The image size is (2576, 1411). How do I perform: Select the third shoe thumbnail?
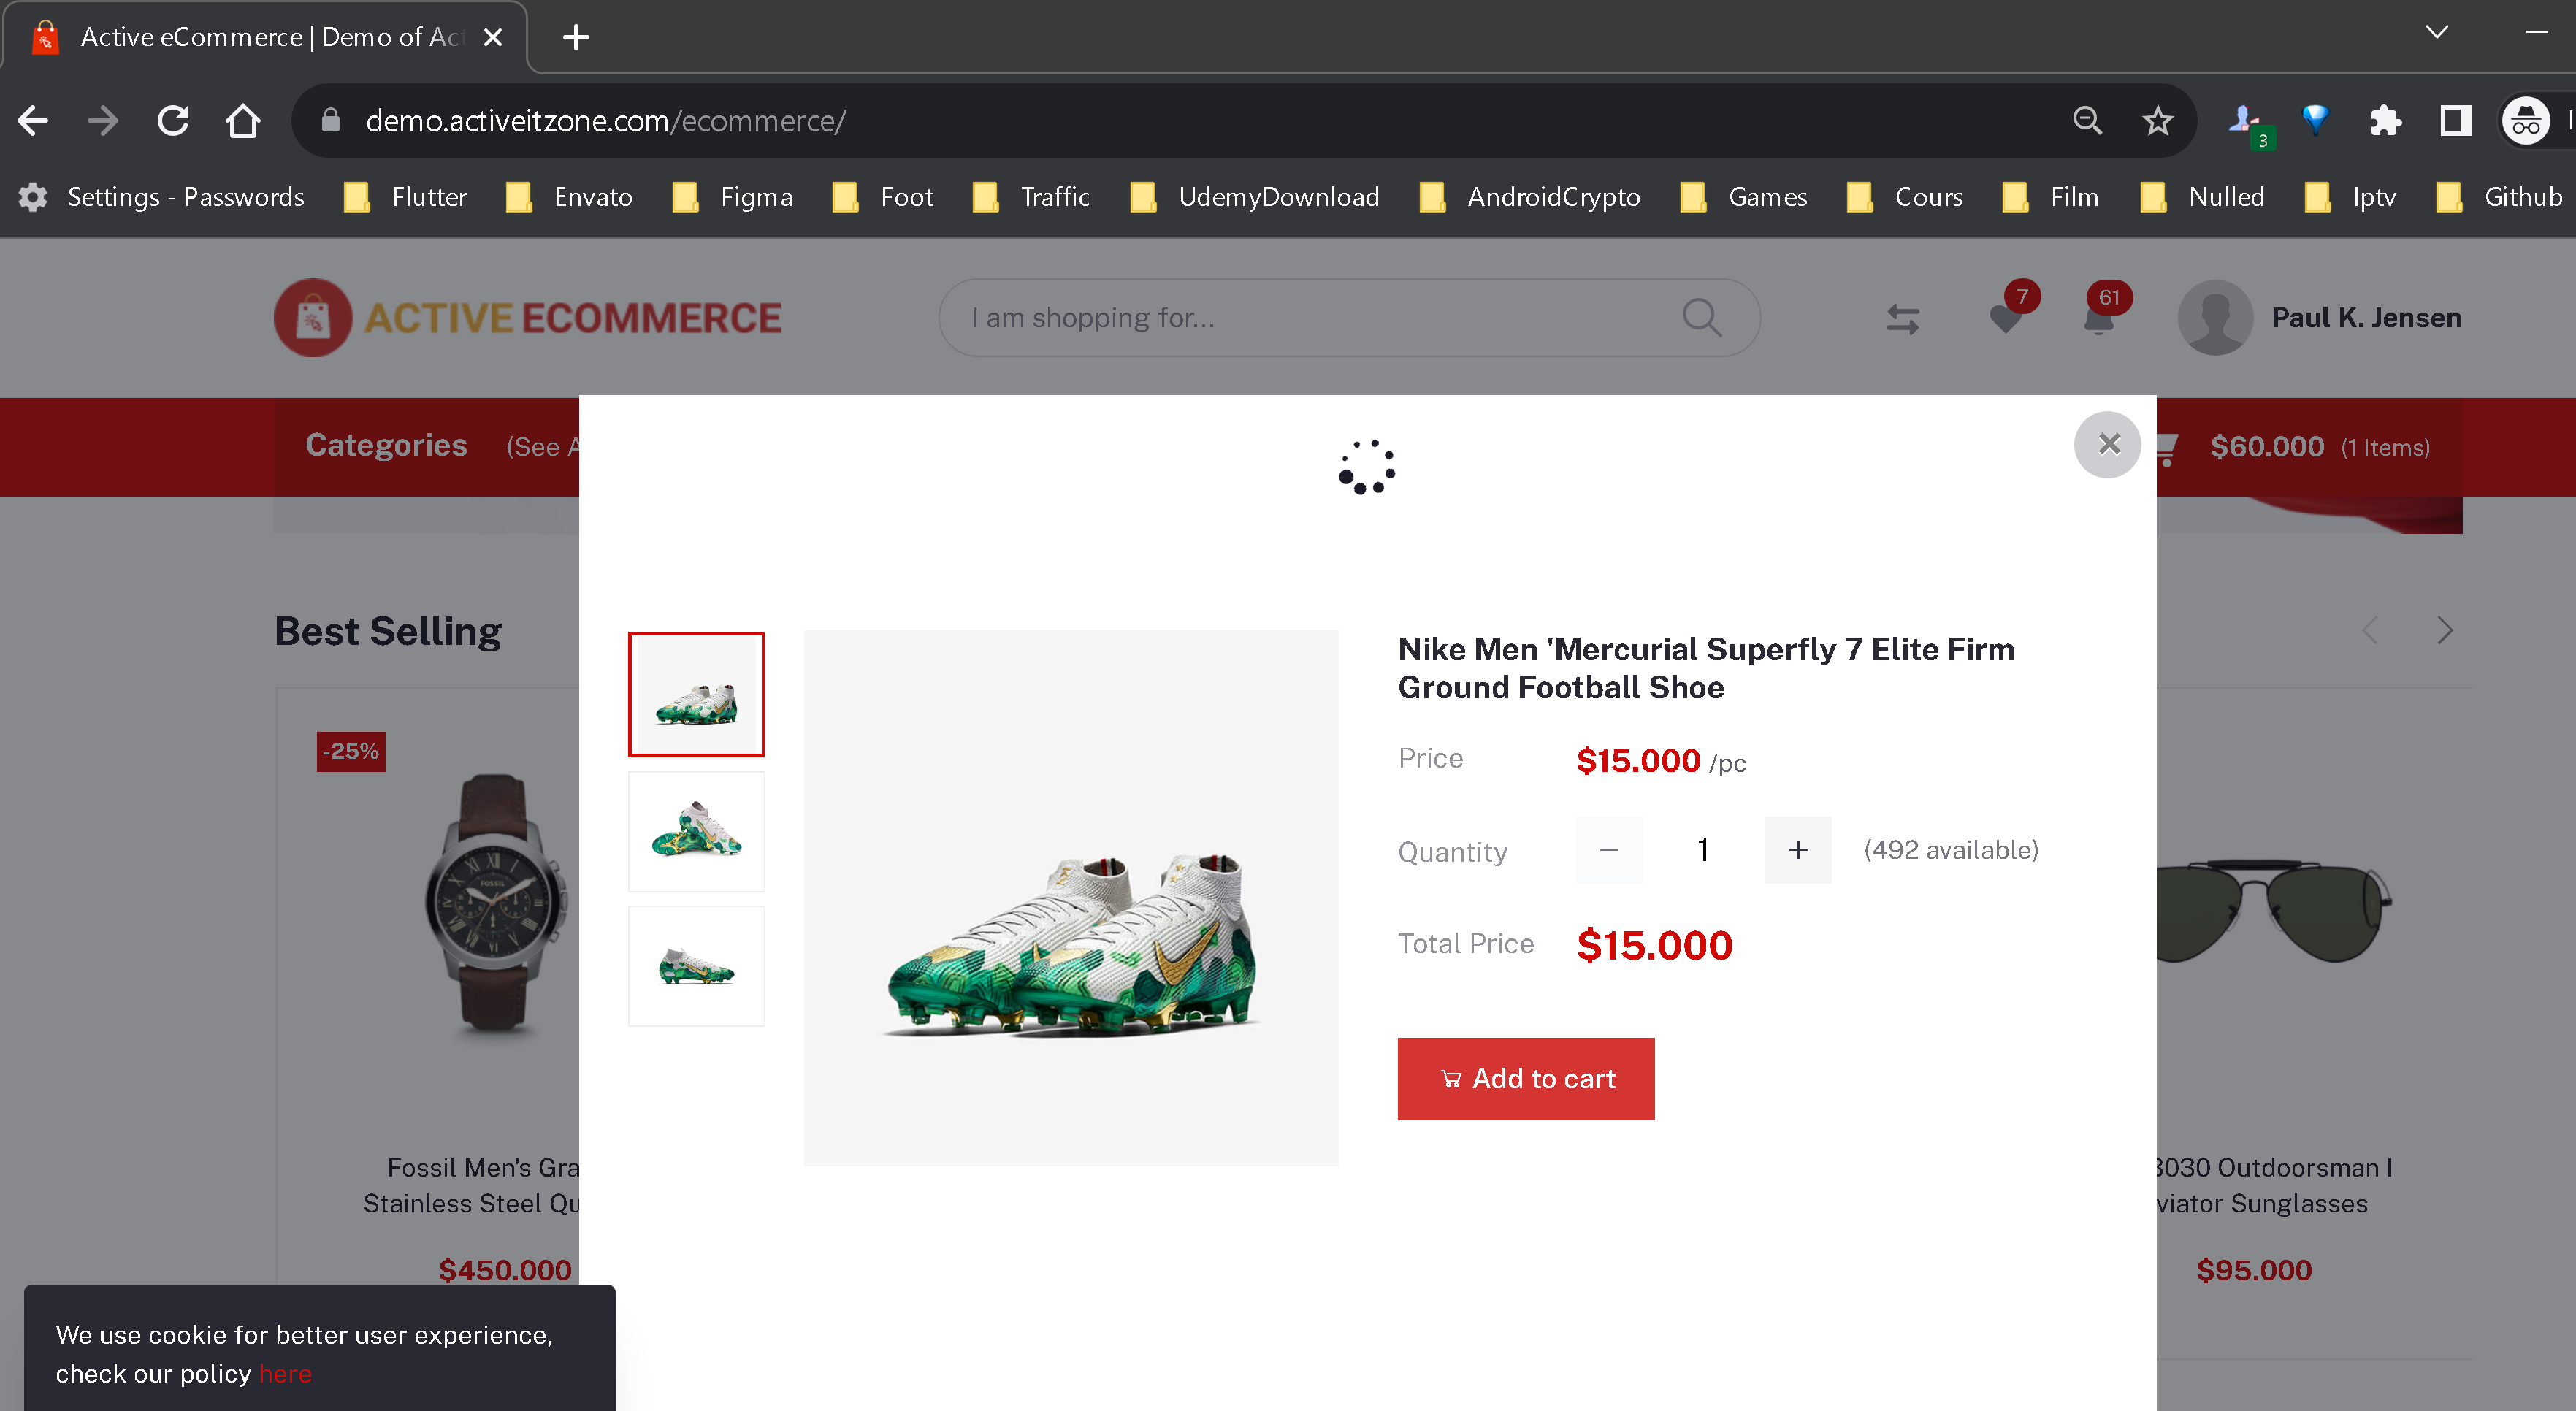(696, 966)
